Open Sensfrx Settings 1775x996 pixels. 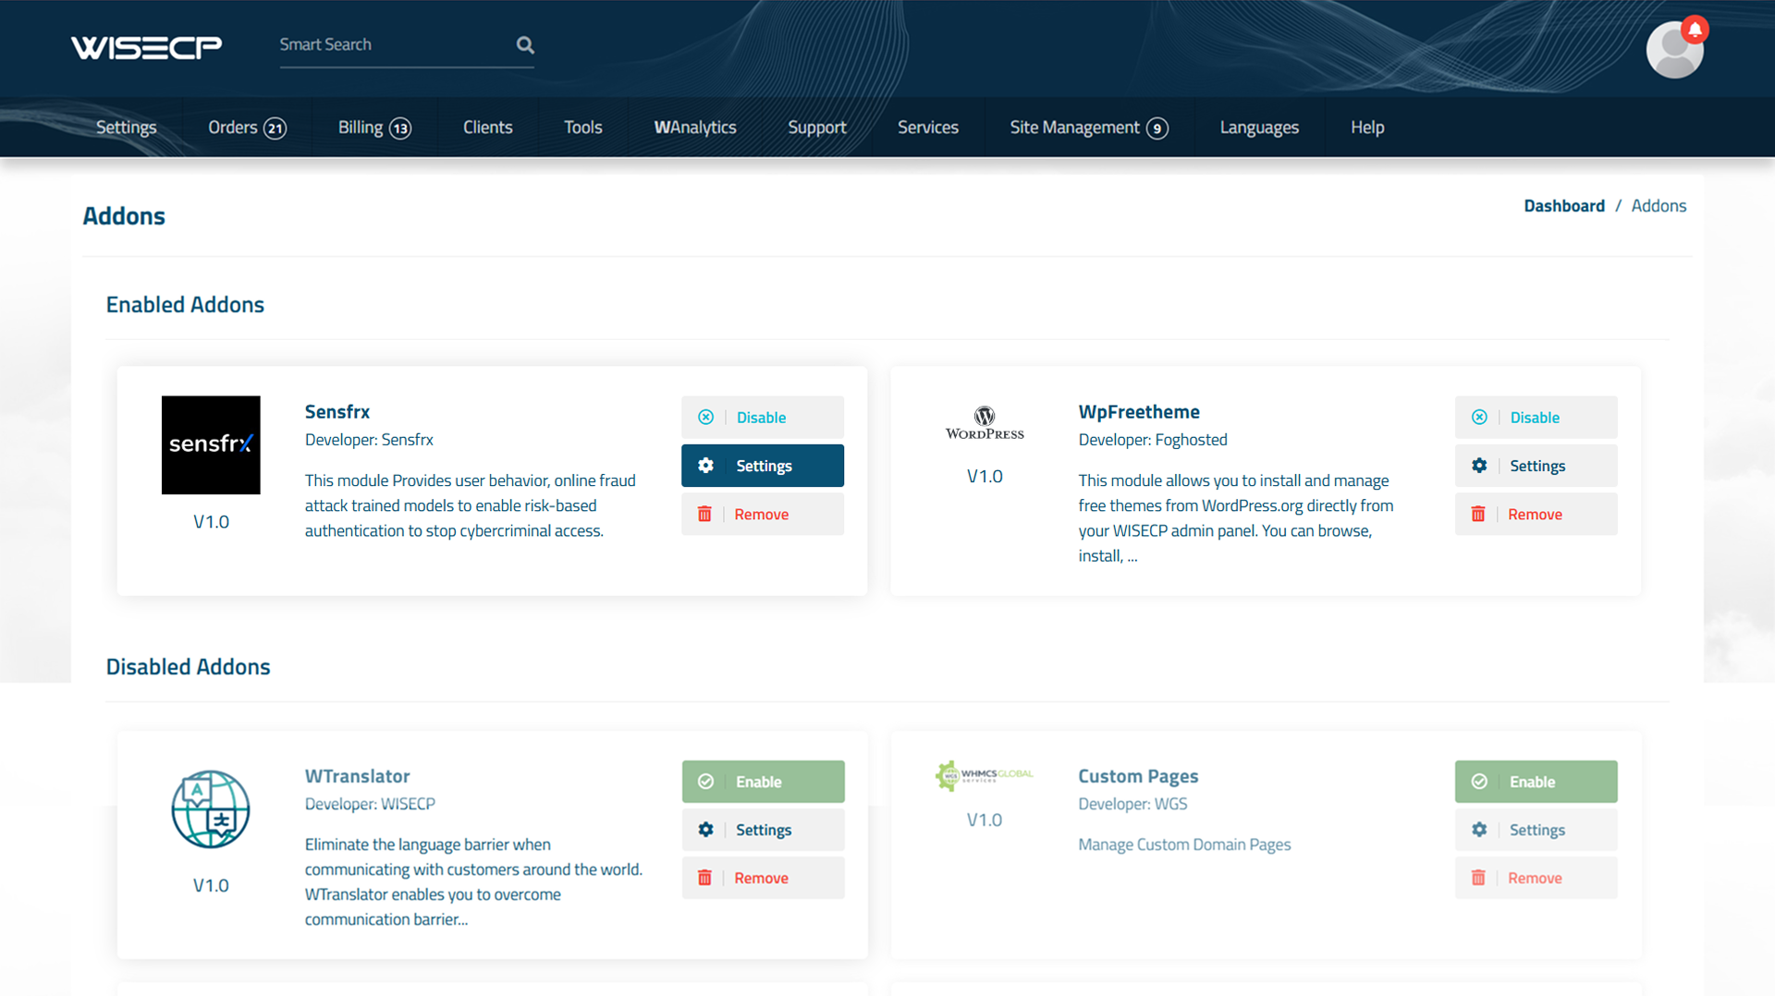tap(763, 466)
